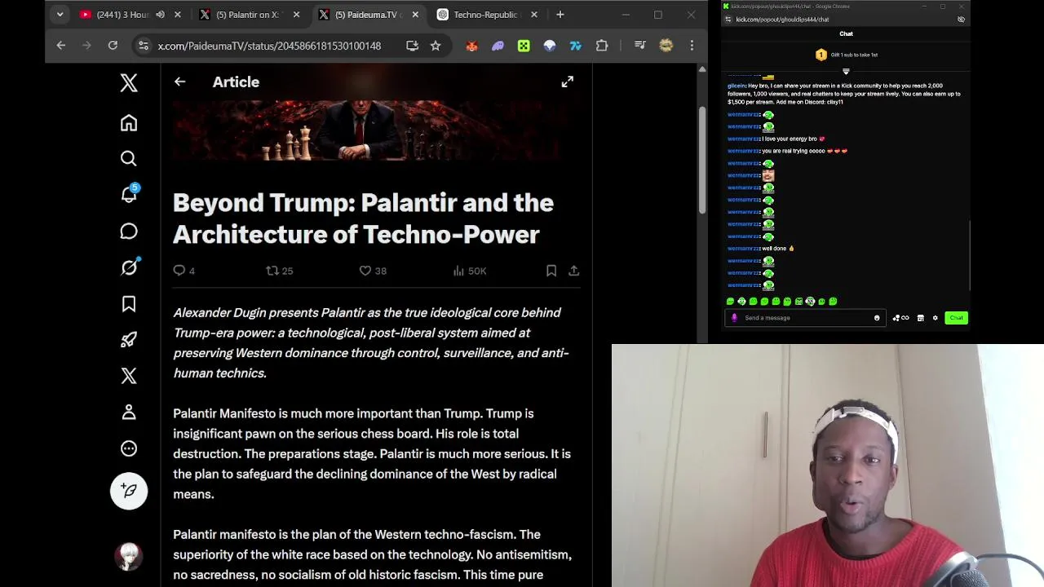Install the X app via address bar icon
The image size is (1044, 587).
coord(412,46)
